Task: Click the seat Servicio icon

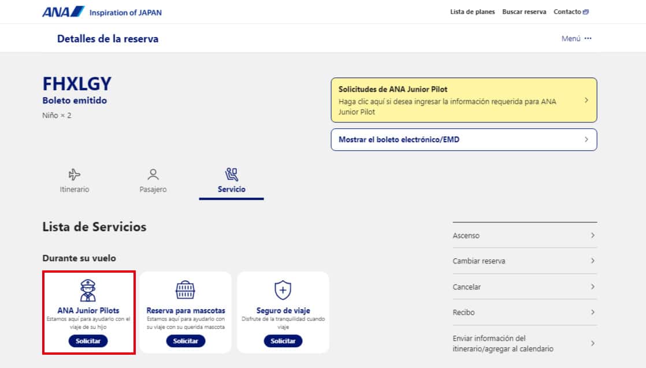Action: coord(231,174)
